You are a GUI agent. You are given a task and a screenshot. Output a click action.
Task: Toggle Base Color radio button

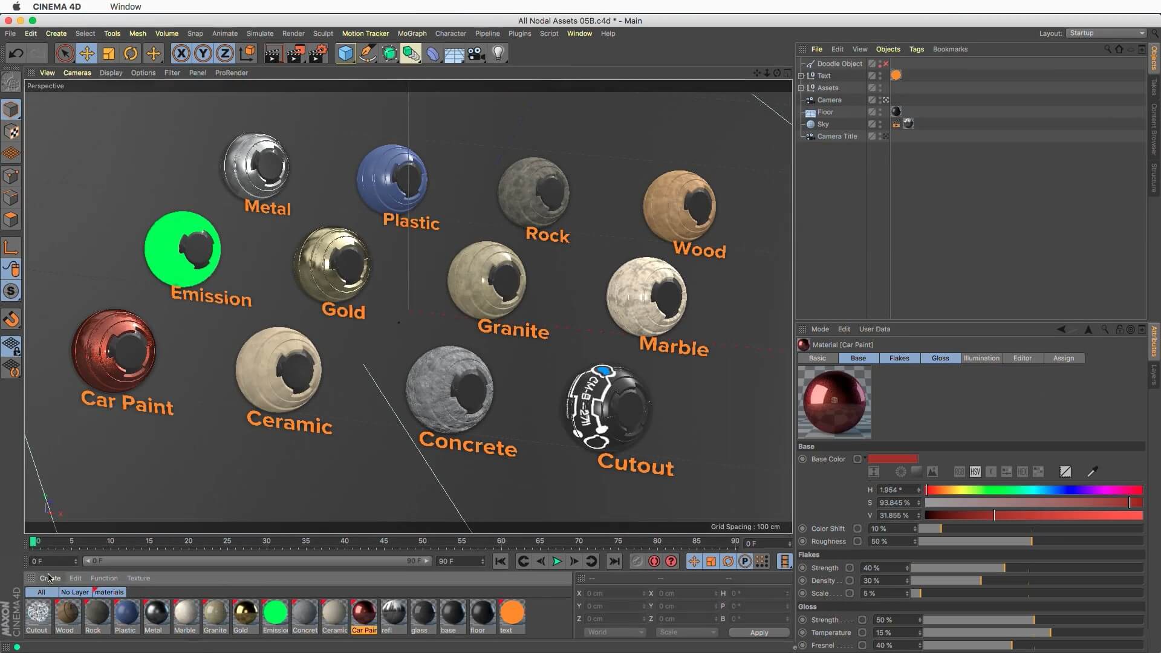pyautogui.click(x=802, y=460)
